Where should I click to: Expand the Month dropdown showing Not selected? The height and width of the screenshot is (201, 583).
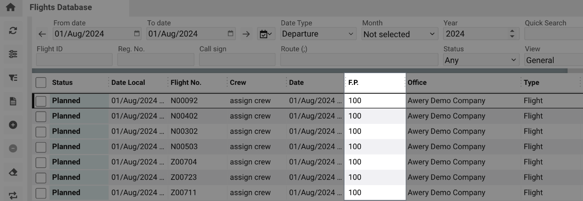coord(399,34)
